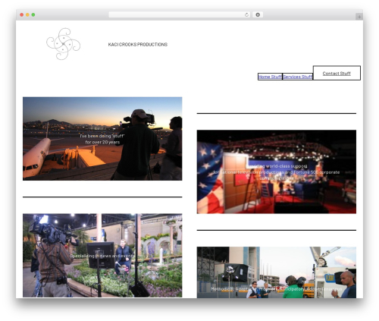
Task: Add a new tab with plus button
Action: coord(359,17)
